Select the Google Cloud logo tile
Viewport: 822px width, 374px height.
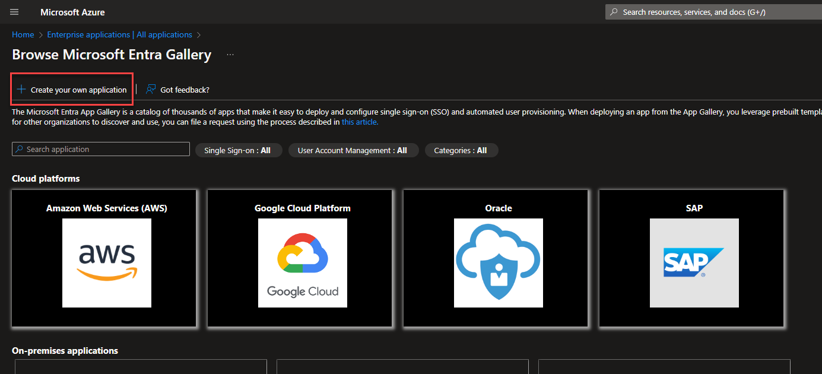(x=303, y=263)
